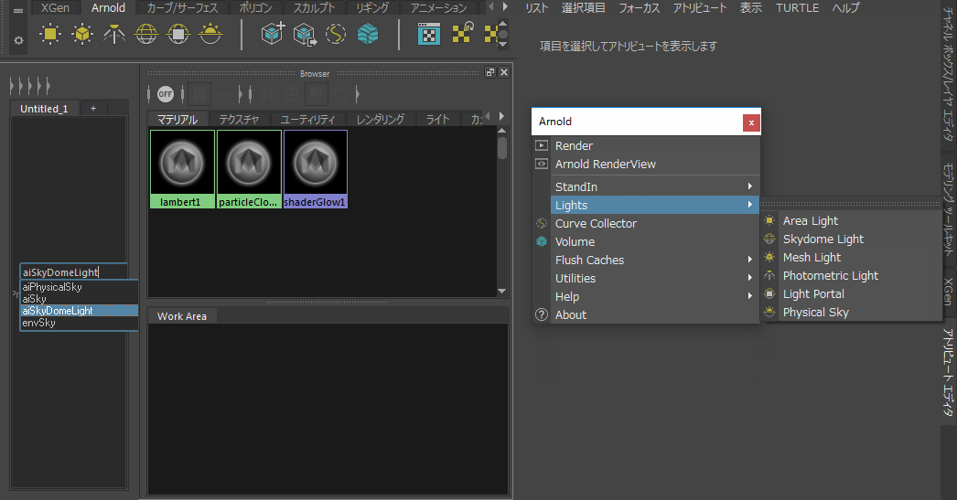The image size is (957, 500).
Task: Click the Physical Sky shelf icon
Action: (x=210, y=34)
